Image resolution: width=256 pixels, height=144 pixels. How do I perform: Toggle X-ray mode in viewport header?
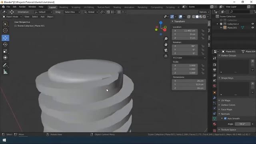(x=189, y=17)
